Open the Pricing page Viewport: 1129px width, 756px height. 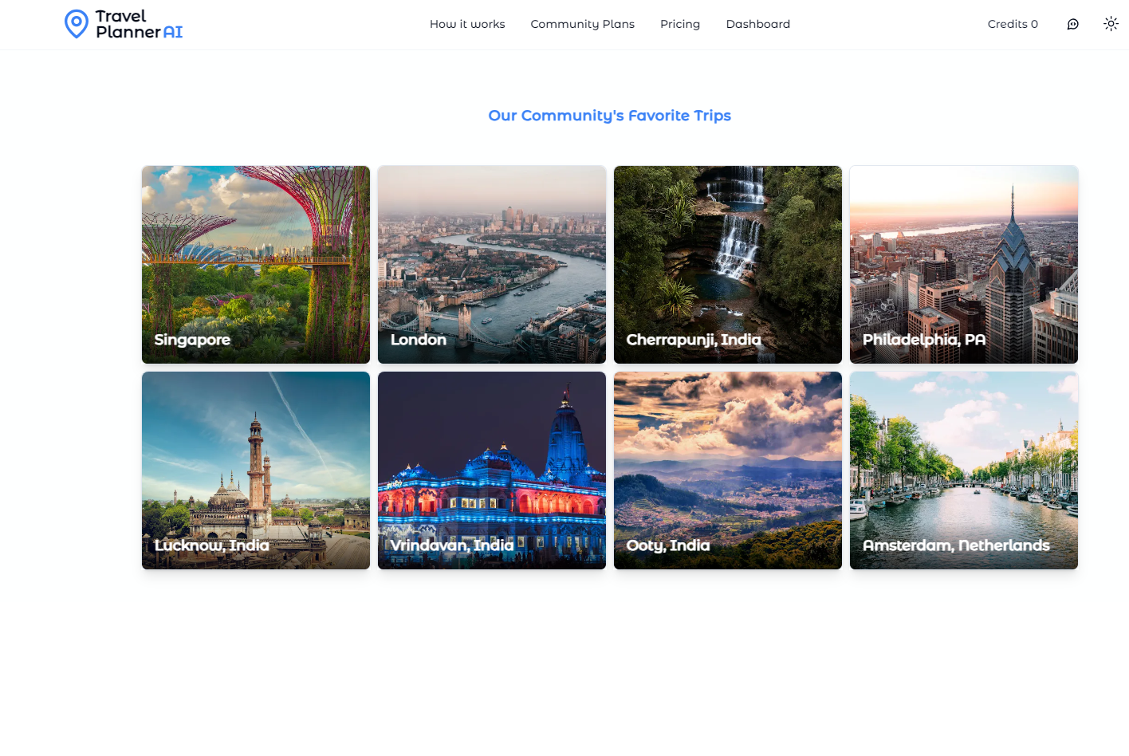680,24
